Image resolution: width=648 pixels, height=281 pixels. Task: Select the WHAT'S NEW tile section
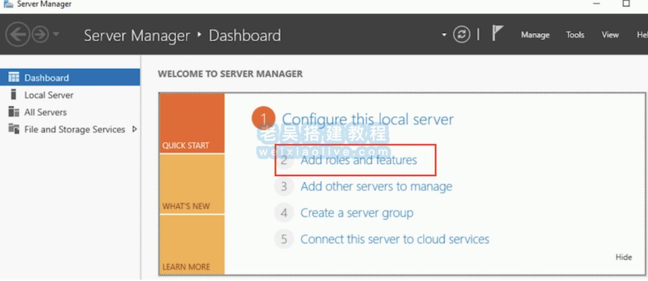click(x=192, y=185)
